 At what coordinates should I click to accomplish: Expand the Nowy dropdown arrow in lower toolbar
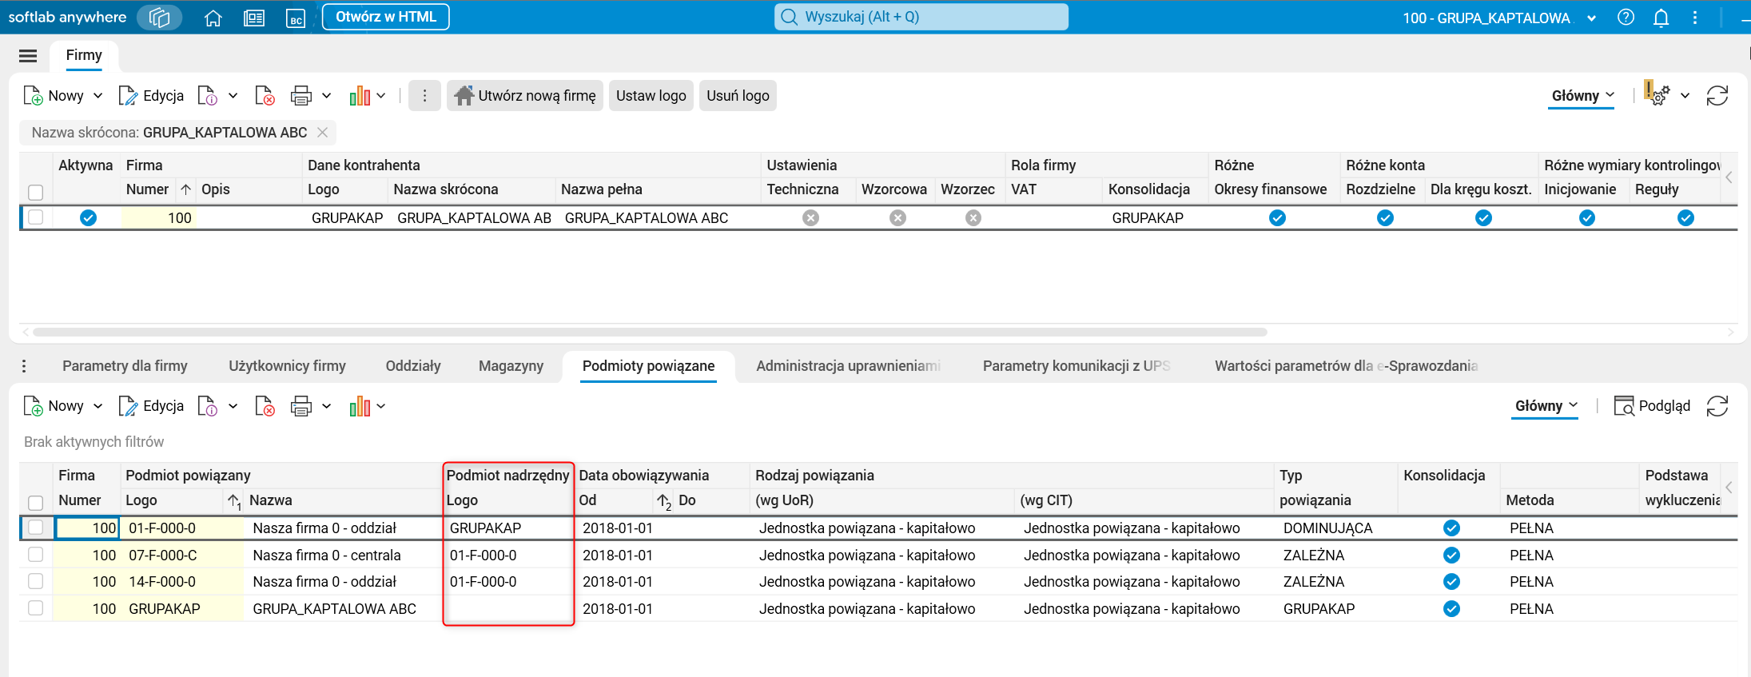(98, 406)
